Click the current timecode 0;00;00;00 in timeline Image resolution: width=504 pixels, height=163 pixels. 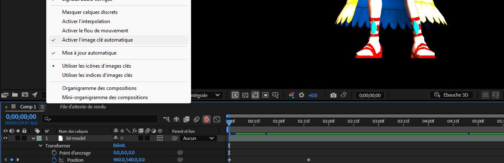tap(21, 116)
